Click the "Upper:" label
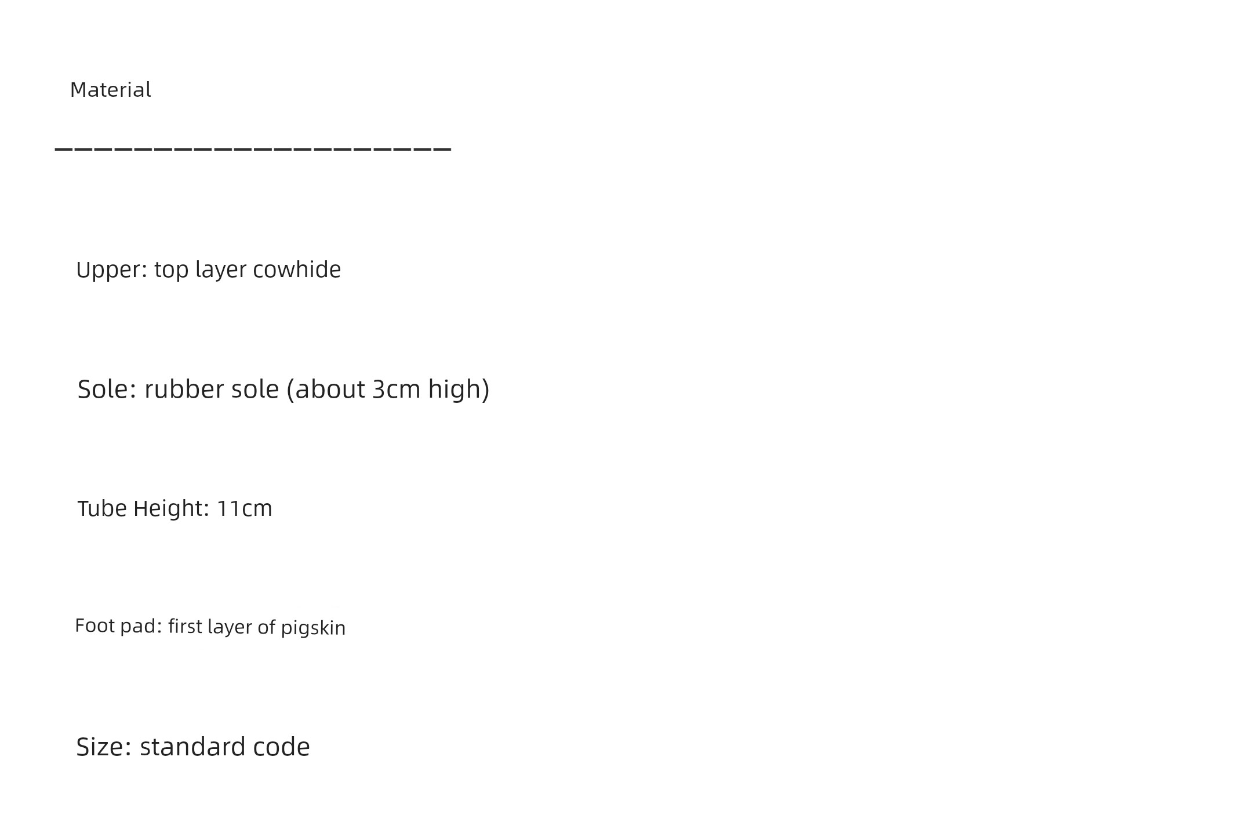 pyautogui.click(x=112, y=270)
